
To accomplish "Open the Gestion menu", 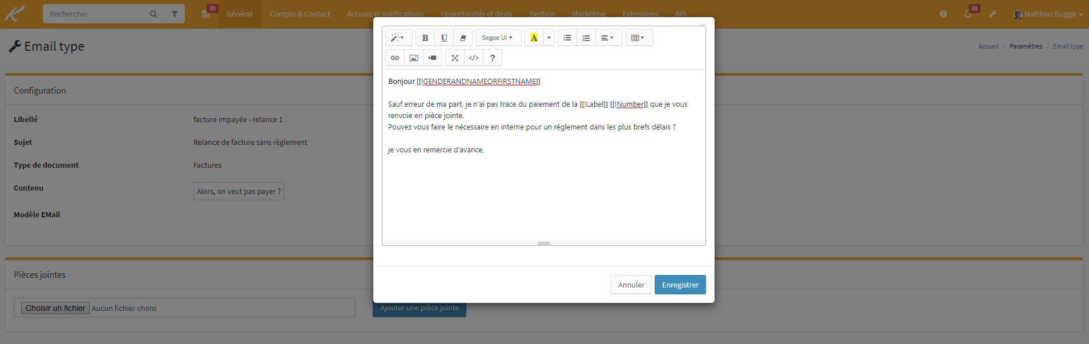I will click(542, 14).
